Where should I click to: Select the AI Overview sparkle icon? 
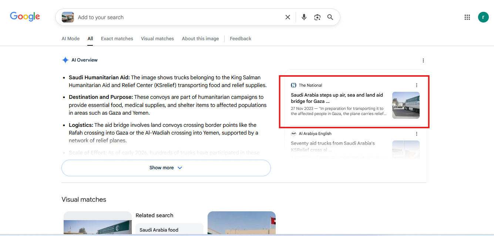click(x=65, y=60)
